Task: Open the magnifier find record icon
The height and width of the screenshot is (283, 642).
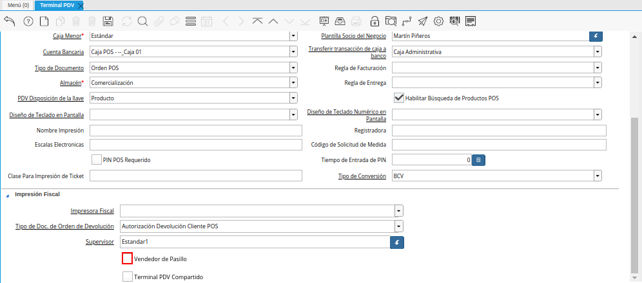Action: 142,21
